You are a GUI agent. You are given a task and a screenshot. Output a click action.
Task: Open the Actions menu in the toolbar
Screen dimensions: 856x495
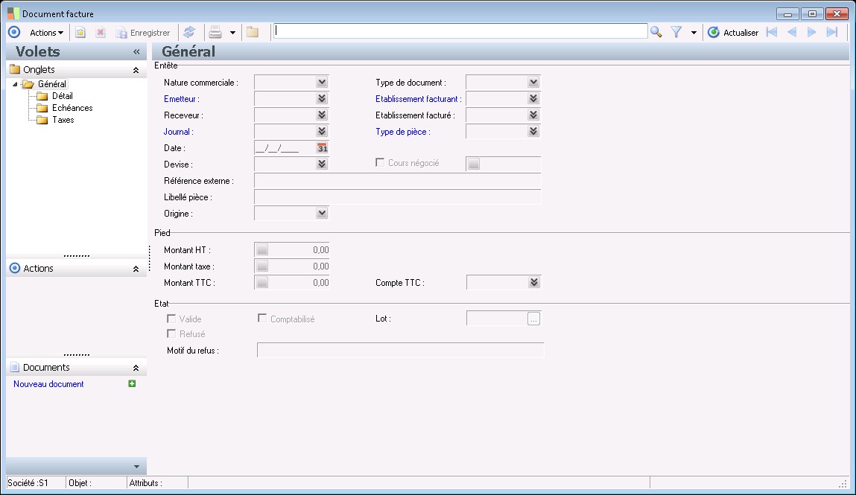46,33
